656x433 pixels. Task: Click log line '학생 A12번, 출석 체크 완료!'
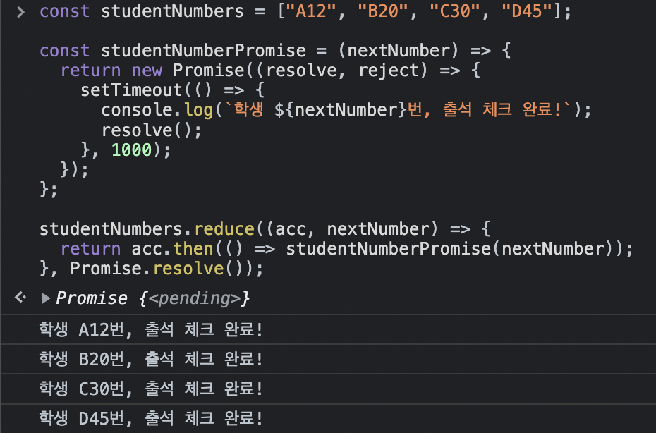[x=151, y=329]
